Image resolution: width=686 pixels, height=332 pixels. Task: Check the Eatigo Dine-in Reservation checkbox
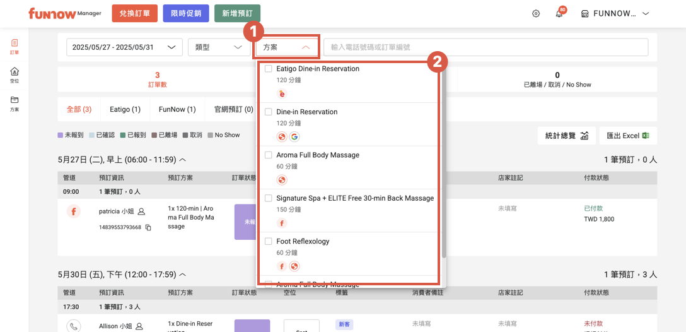point(269,69)
